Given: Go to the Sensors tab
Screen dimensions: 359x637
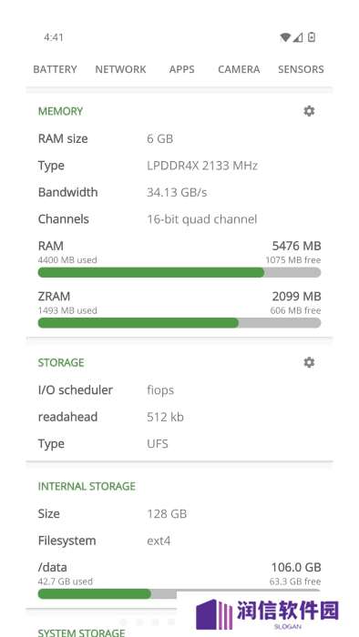Looking at the screenshot, I should click(x=301, y=69).
